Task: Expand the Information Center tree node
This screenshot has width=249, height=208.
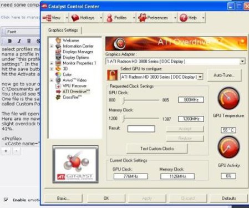Action: (52, 46)
